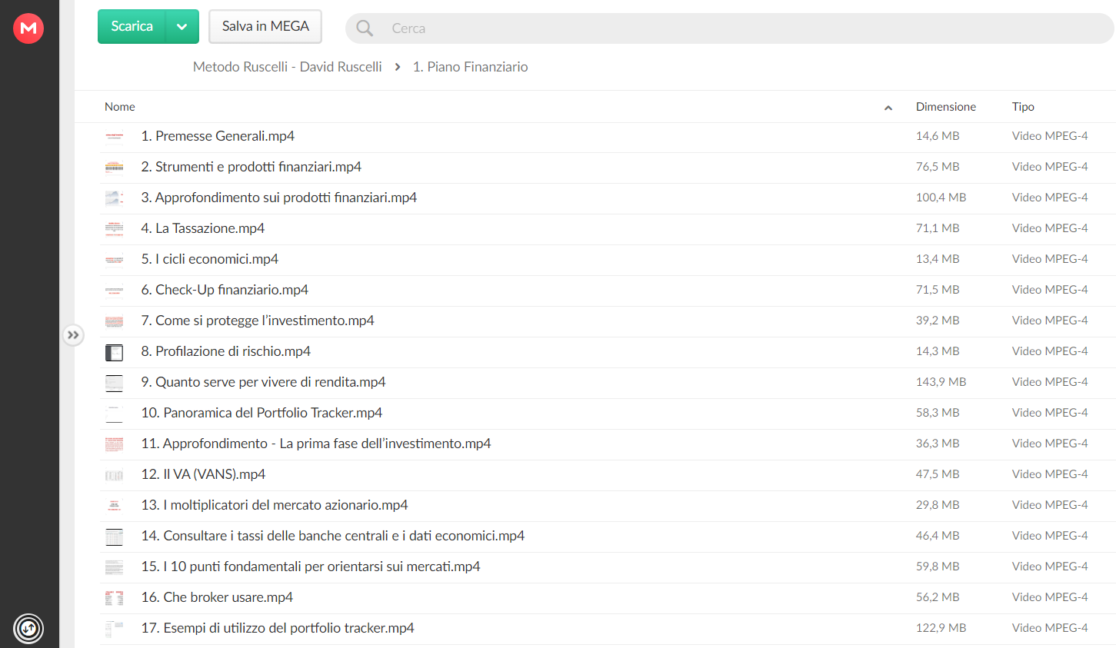Sort by the Tipo column header
1116x648 pixels.
point(1023,107)
